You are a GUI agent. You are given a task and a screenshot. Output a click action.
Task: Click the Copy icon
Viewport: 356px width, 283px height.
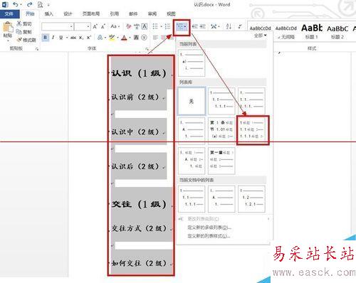click(19, 31)
